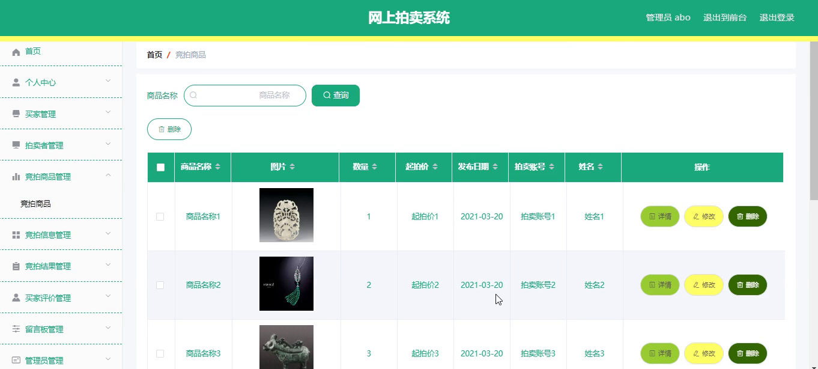
Task: Click the sliders icon beside 留言板管理
Action: pyautogui.click(x=16, y=329)
